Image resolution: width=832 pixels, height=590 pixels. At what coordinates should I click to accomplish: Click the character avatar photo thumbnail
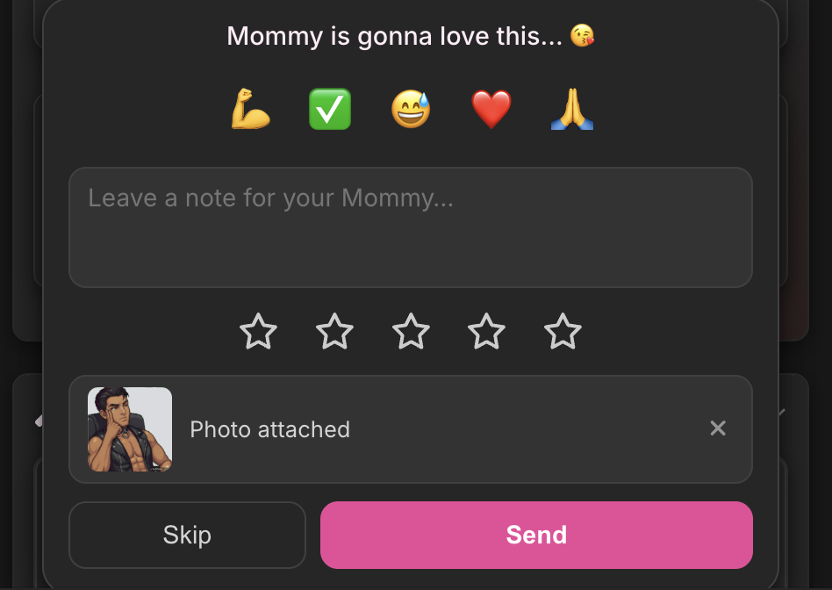[x=129, y=429]
